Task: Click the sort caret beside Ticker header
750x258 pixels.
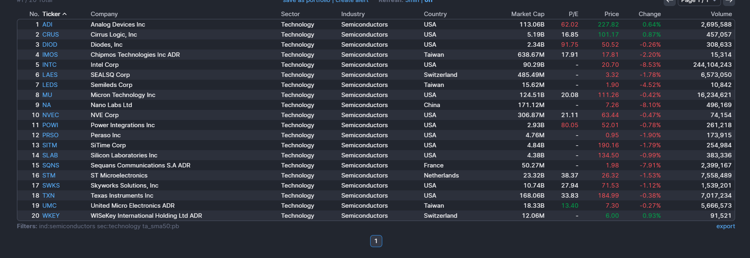Action: pos(65,14)
